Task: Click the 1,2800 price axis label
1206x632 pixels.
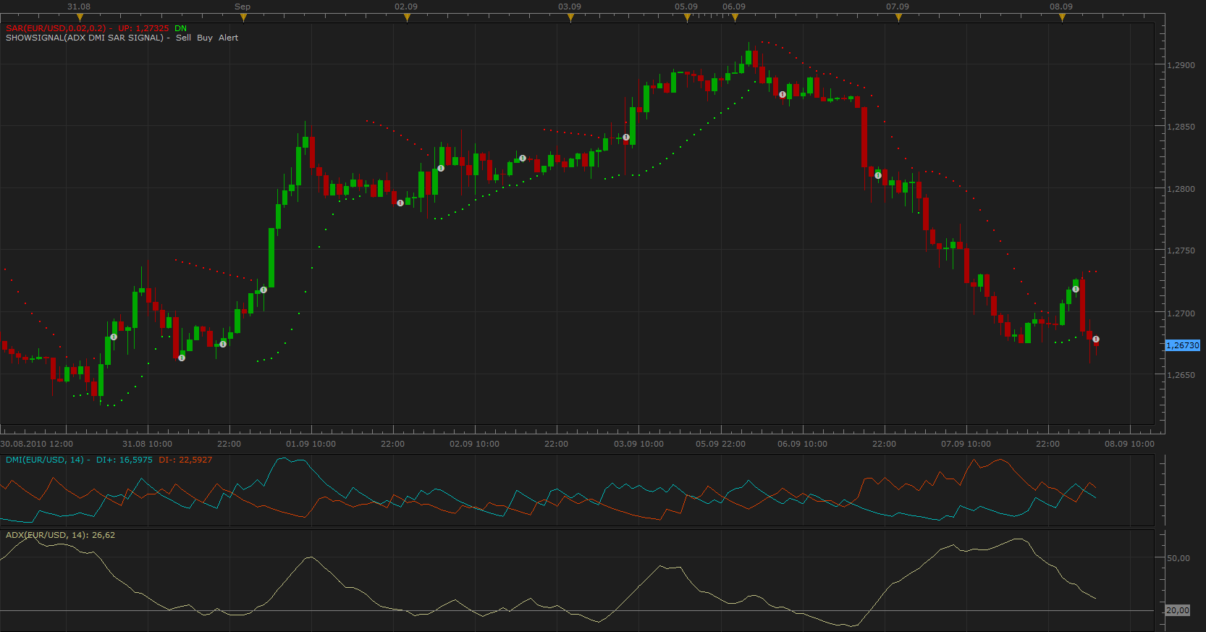Action: (x=1181, y=189)
